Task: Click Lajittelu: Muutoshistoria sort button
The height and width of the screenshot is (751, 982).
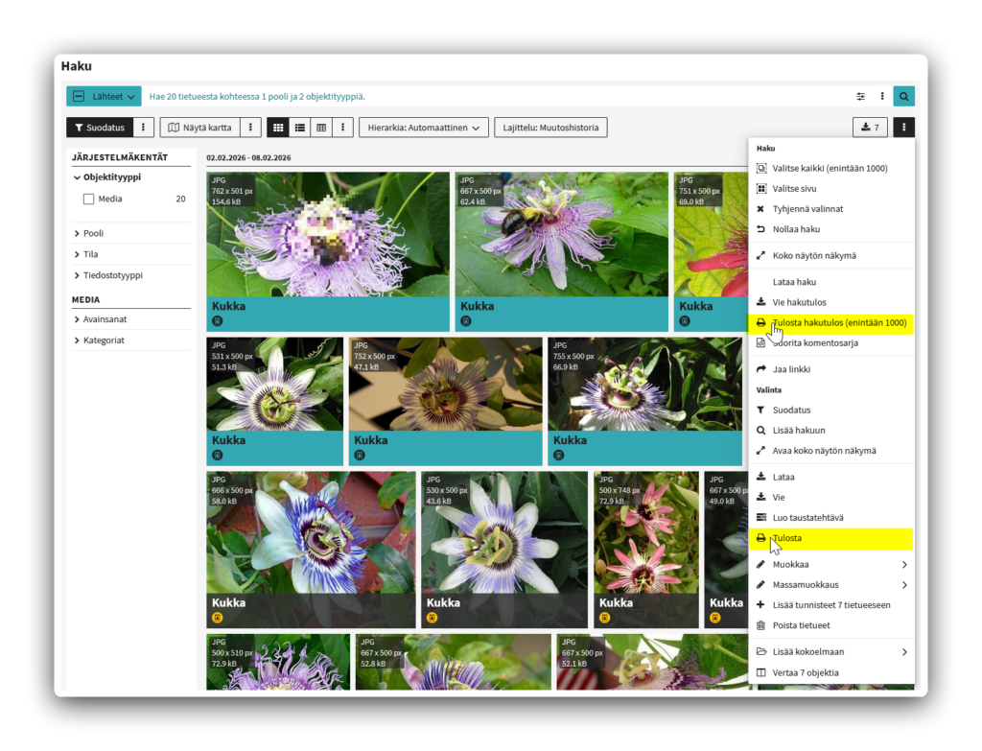Action: [x=550, y=128]
